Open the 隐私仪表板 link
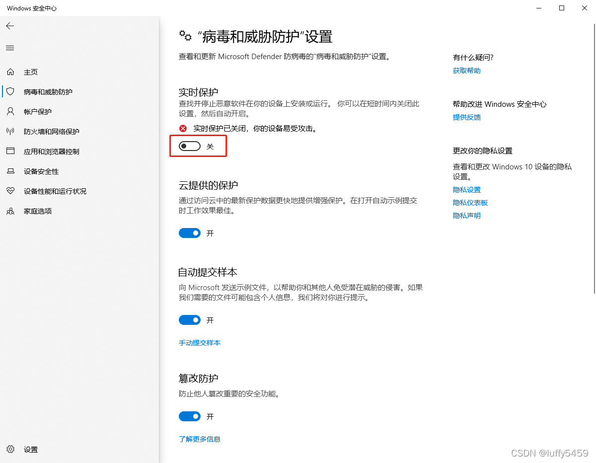 coord(470,203)
